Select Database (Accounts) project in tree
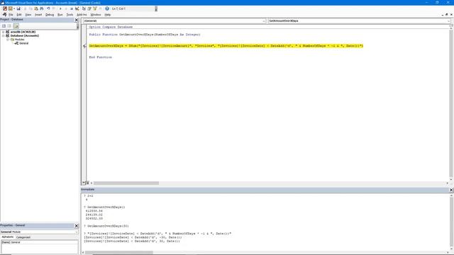Image resolution: width=454 pixels, height=255 pixels. coord(25,35)
